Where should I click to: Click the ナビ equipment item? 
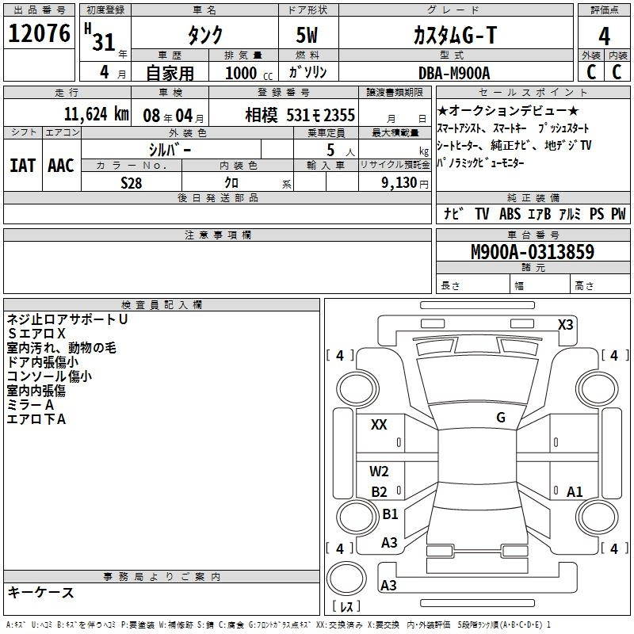pos(453,213)
